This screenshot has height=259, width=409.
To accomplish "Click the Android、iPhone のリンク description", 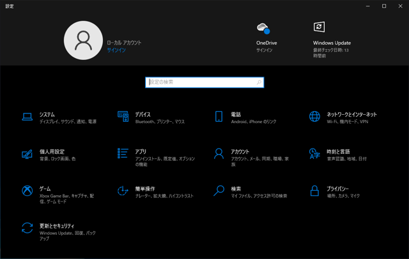I will 254,122.
